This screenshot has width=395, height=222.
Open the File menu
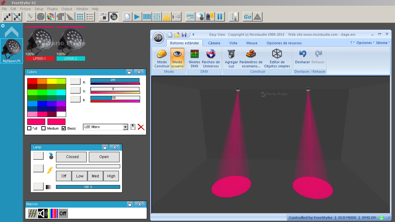click(4, 9)
